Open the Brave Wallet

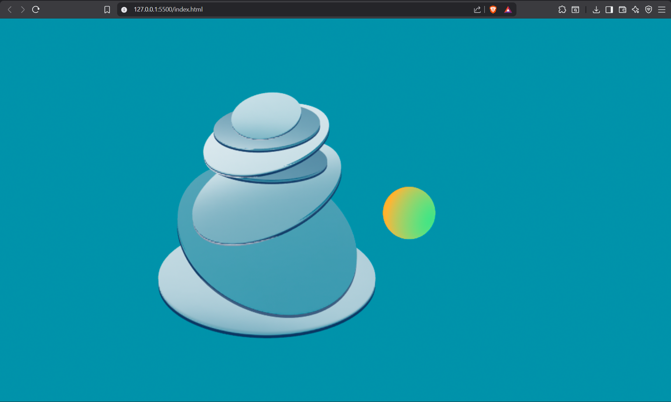coord(622,9)
